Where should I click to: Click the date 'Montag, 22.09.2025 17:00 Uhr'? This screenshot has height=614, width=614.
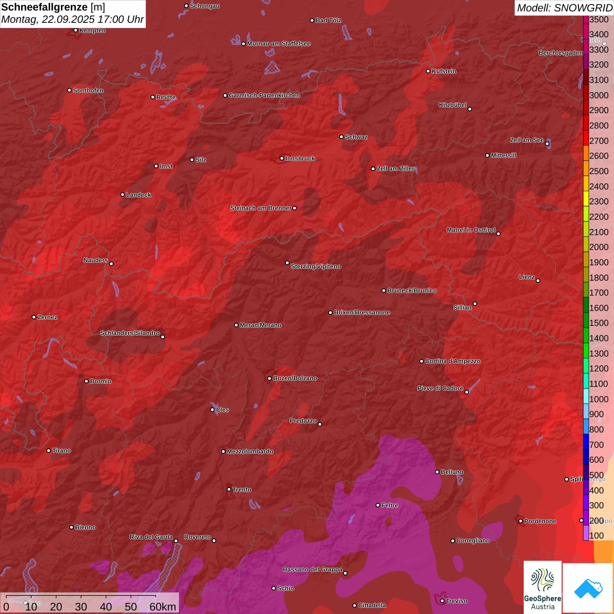click(72, 20)
